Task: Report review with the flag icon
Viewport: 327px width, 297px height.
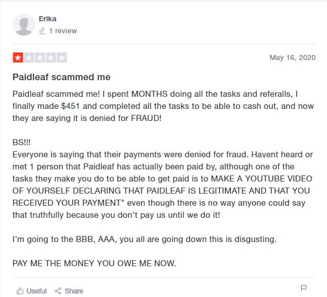Action: (x=304, y=288)
